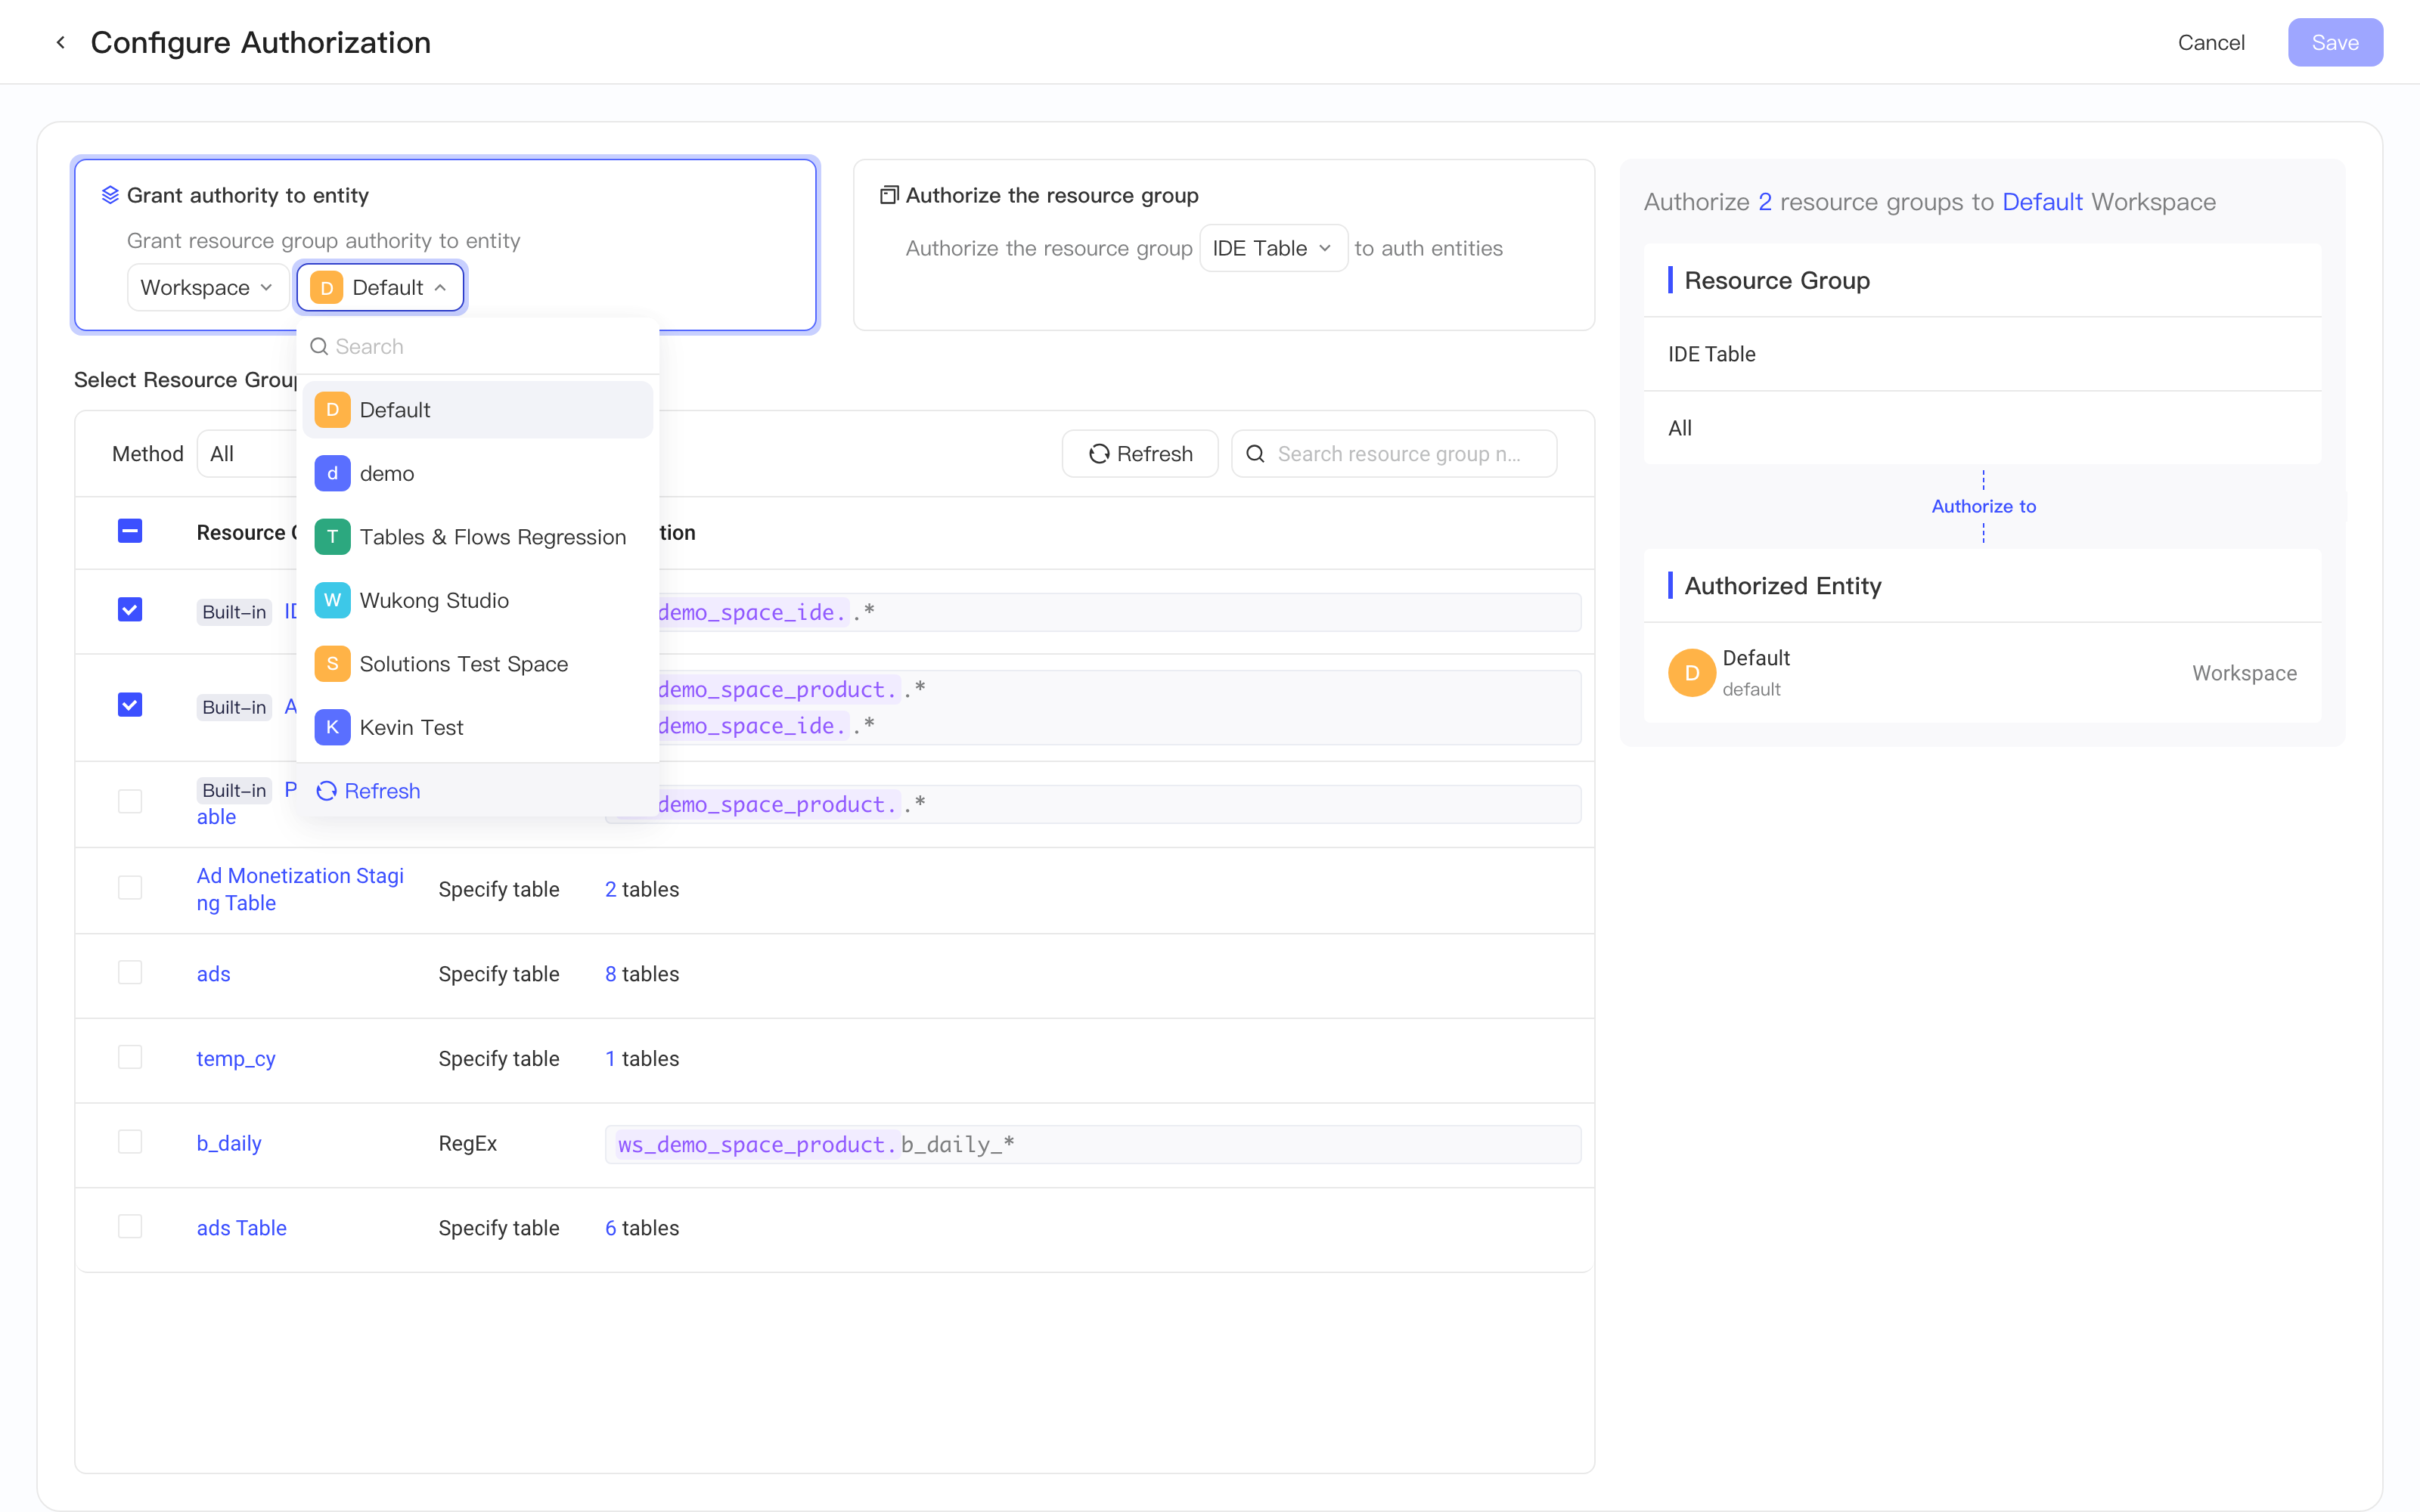Tick the b_daily row checkbox

click(130, 1142)
